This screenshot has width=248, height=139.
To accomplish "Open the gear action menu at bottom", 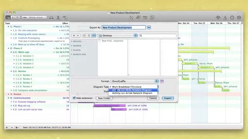I will (17, 127).
